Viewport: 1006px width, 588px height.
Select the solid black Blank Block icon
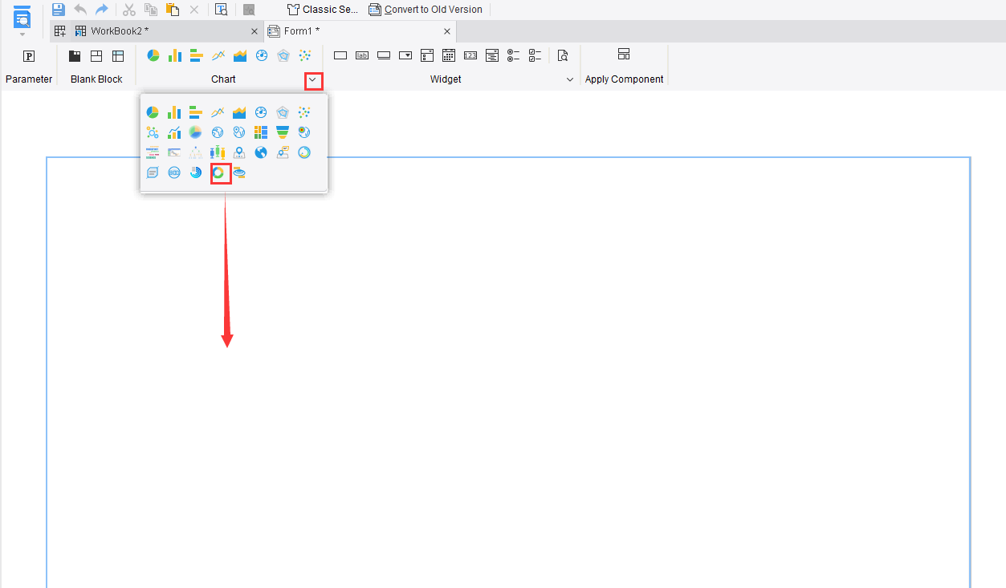tap(75, 56)
